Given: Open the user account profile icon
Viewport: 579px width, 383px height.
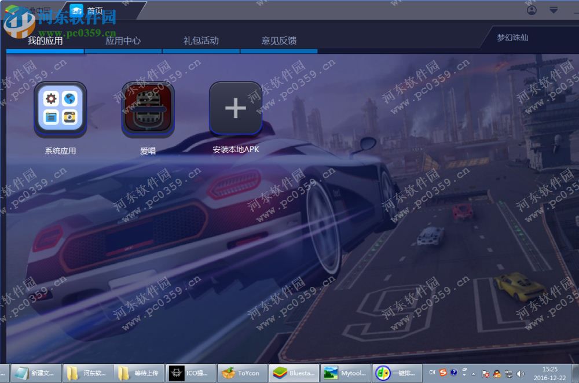Looking at the screenshot, I should pyautogui.click(x=532, y=10).
